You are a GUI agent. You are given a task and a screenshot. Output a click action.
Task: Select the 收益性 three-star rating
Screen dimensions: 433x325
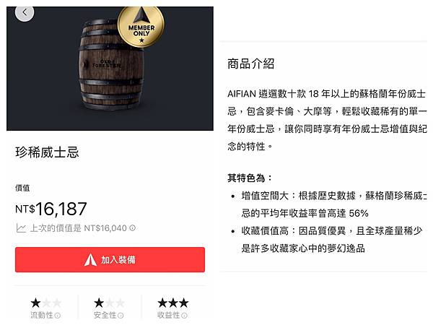pos(173,303)
